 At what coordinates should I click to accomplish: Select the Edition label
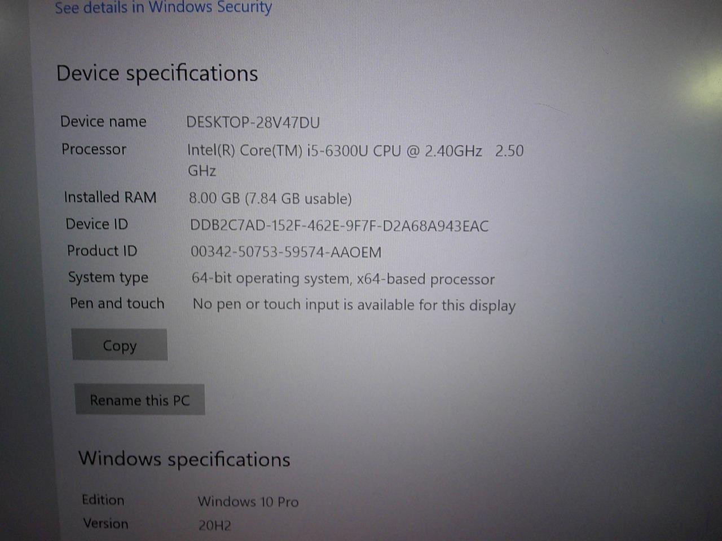pos(103,500)
